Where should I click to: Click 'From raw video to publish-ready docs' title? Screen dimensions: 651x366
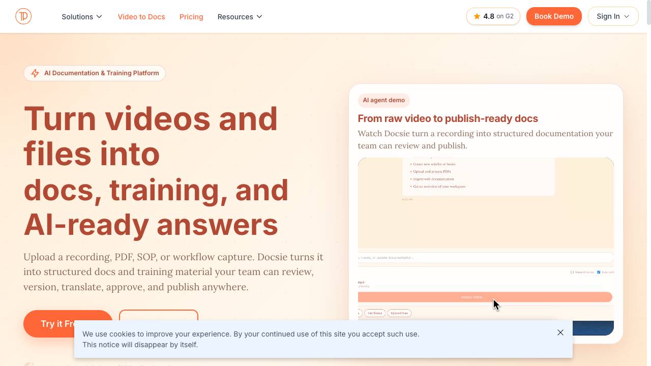[x=448, y=118]
